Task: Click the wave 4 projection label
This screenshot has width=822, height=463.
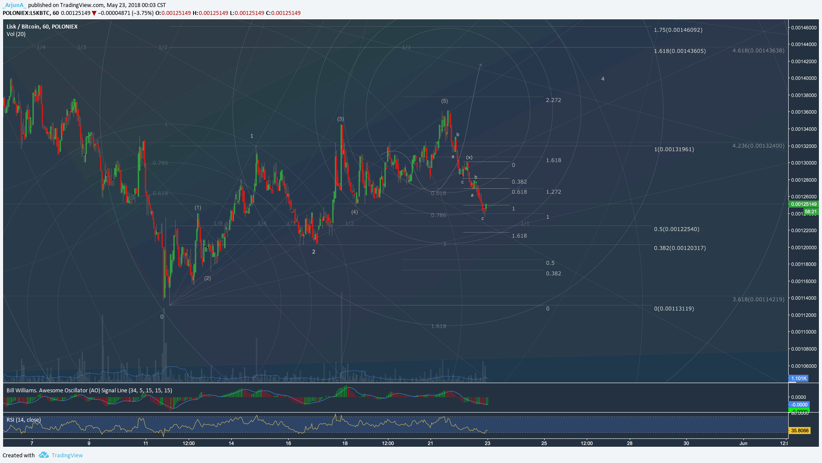Action: pos(603,79)
